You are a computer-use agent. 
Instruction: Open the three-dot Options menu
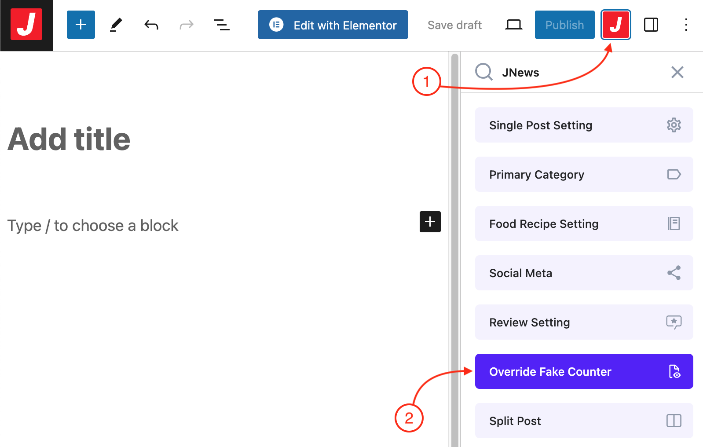point(686,25)
